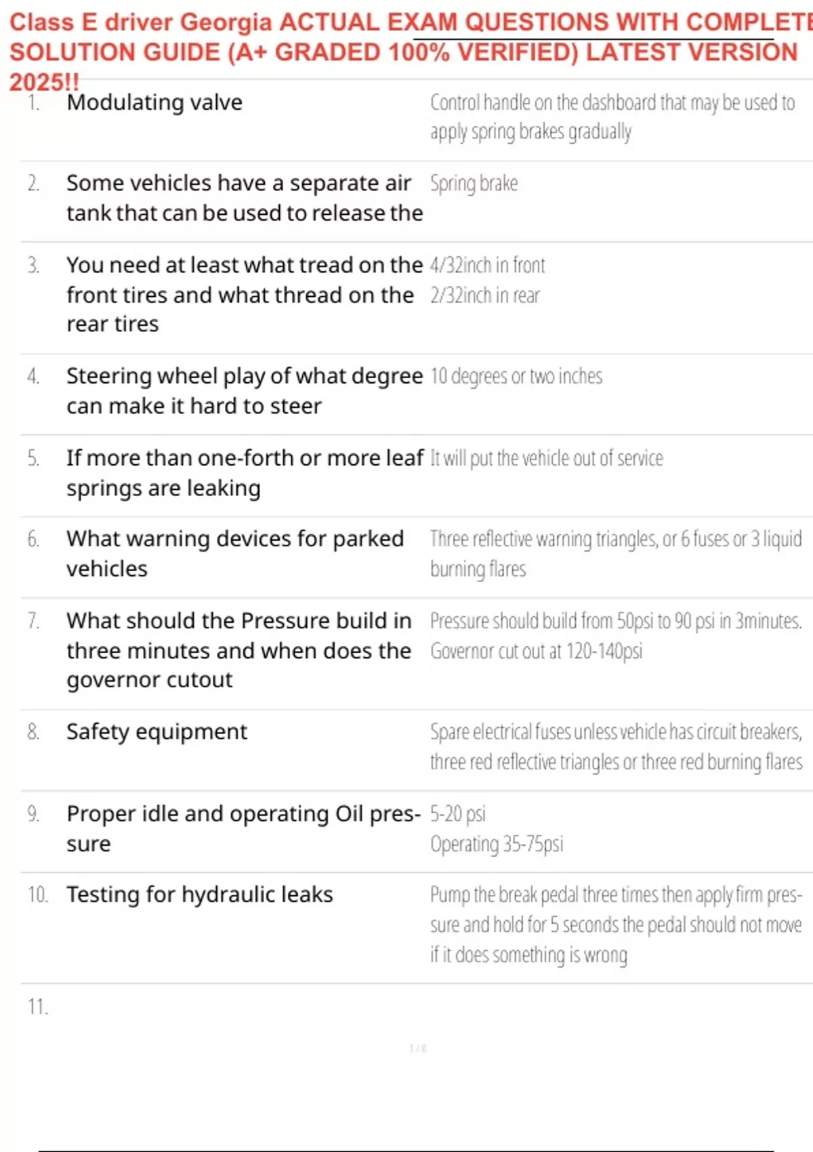813x1152 pixels.
Task: Click the "Spring brake" answer text
Action: click(x=474, y=184)
